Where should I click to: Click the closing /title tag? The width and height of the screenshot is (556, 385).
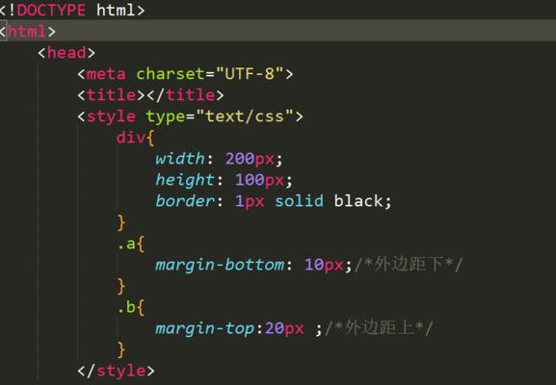(x=185, y=95)
